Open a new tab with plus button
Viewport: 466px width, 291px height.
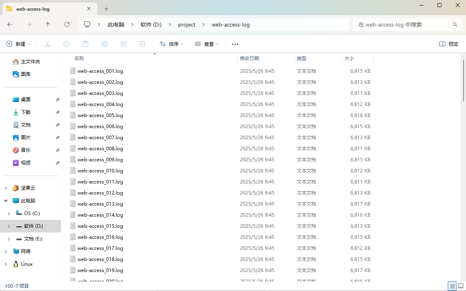point(106,9)
